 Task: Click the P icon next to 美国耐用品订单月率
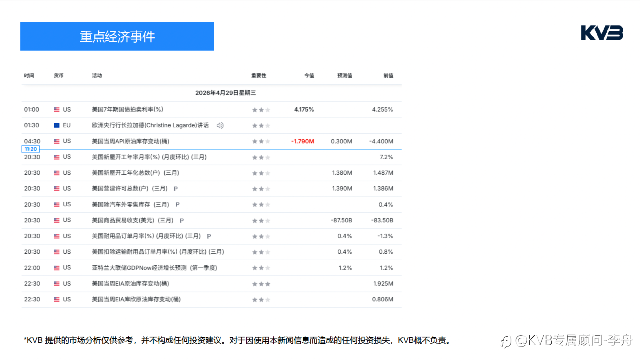tap(209, 236)
